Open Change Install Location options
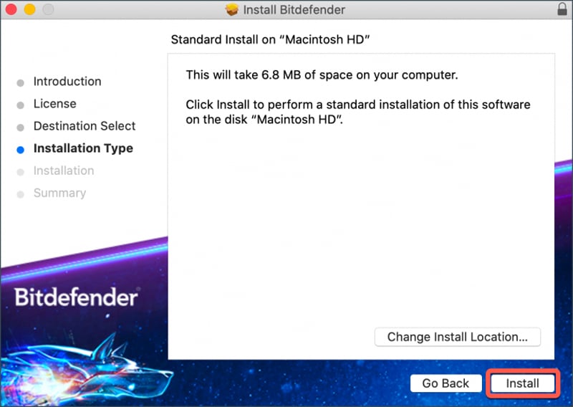 (457, 337)
